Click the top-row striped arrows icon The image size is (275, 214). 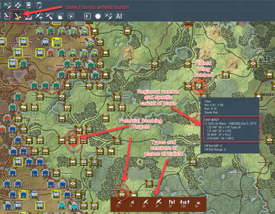(18, 5)
